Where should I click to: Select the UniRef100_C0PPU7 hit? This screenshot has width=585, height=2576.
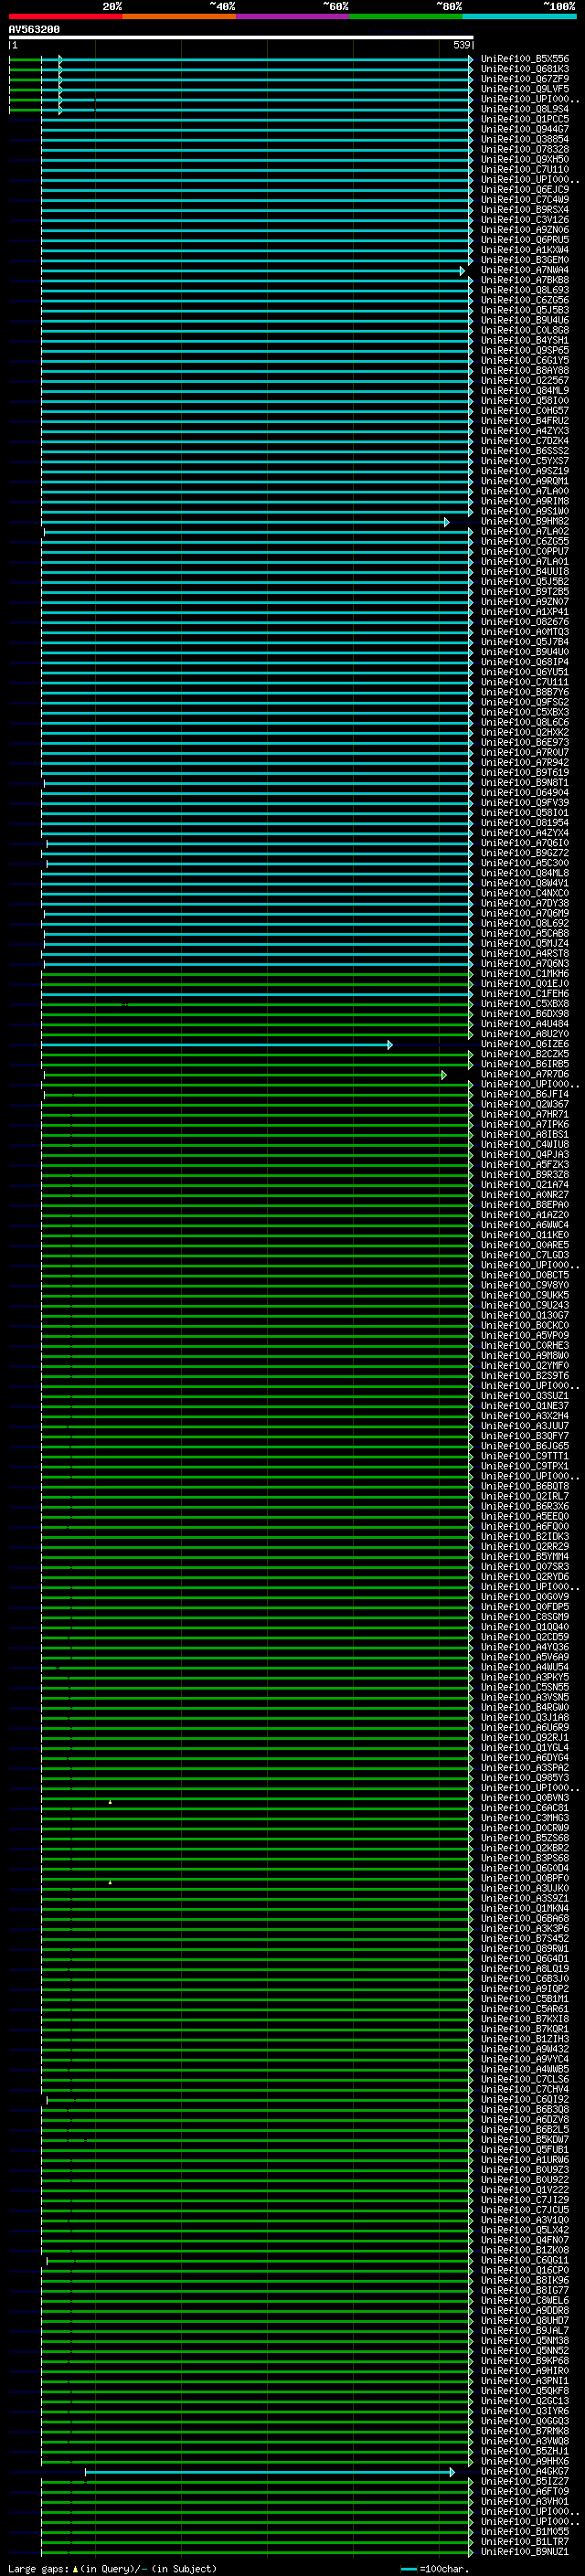(x=524, y=552)
